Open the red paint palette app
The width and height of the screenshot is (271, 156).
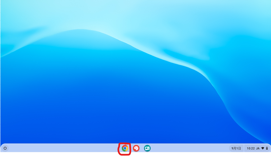click(136, 148)
